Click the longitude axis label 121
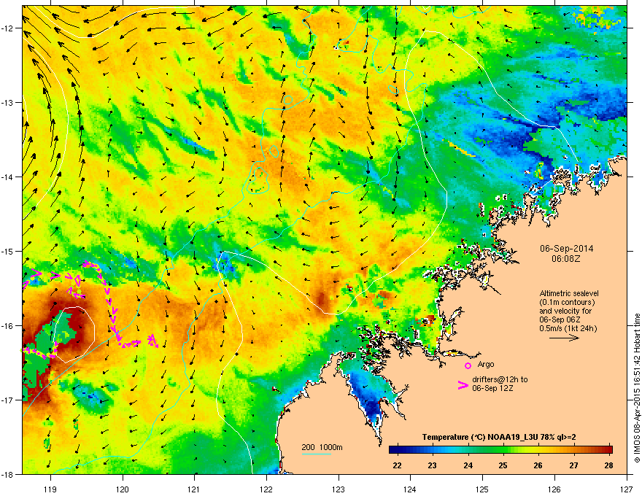 pyautogui.click(x=194, y=489)
